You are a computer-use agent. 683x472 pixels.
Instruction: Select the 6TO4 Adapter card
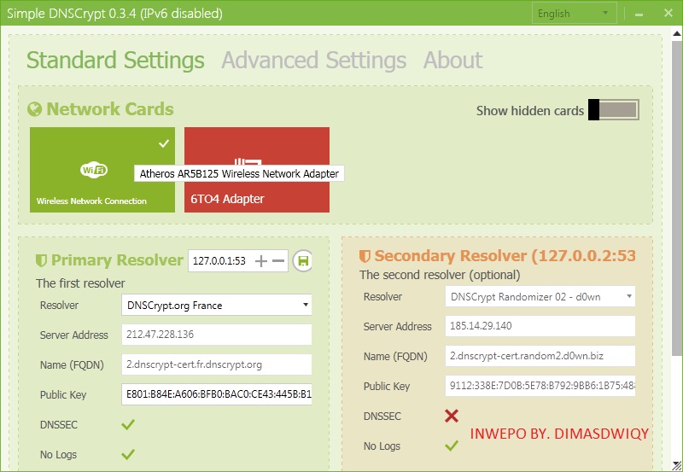click(257, 170)
